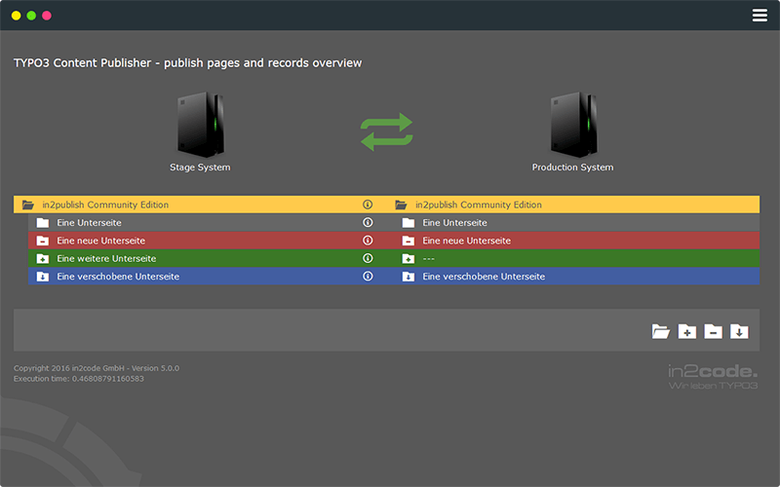Show info for Eine weitere Unterseite row

[x=368, y=258]
